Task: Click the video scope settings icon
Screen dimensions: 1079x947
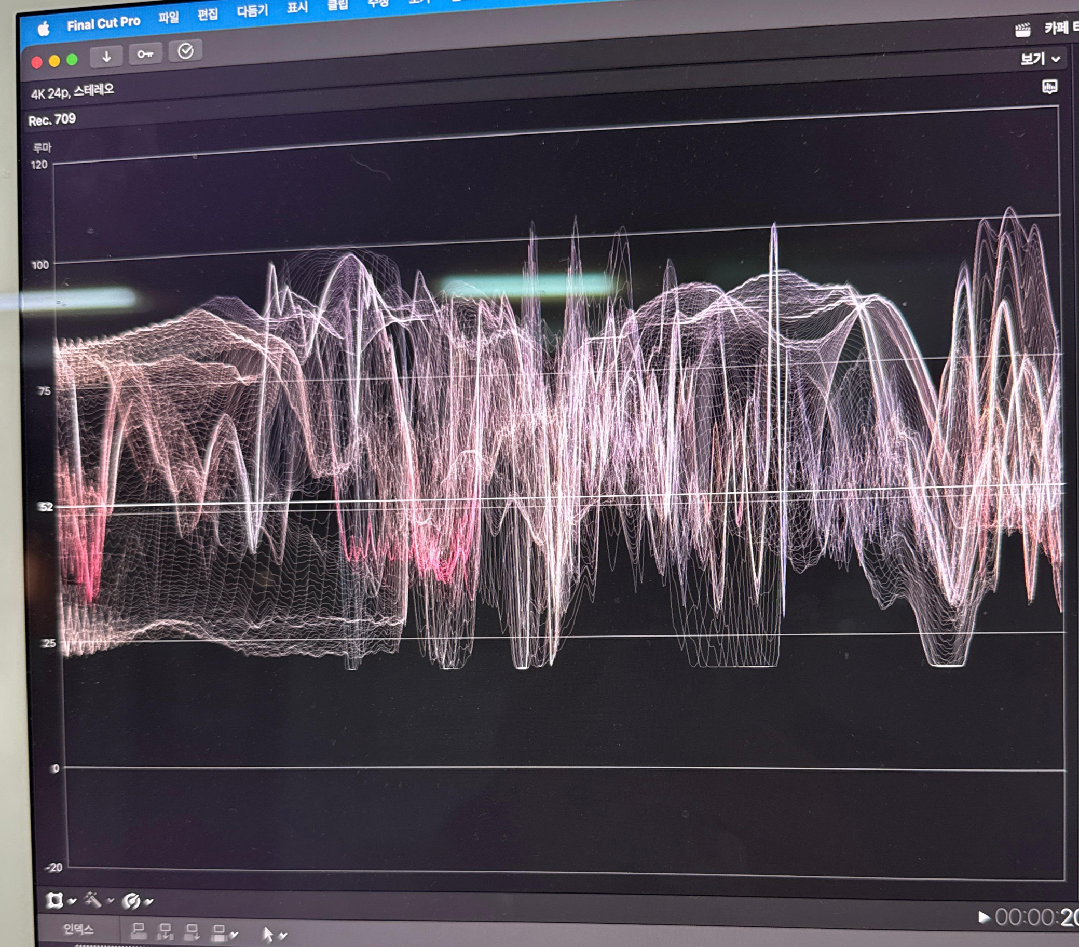Action: pos(1049,87)
